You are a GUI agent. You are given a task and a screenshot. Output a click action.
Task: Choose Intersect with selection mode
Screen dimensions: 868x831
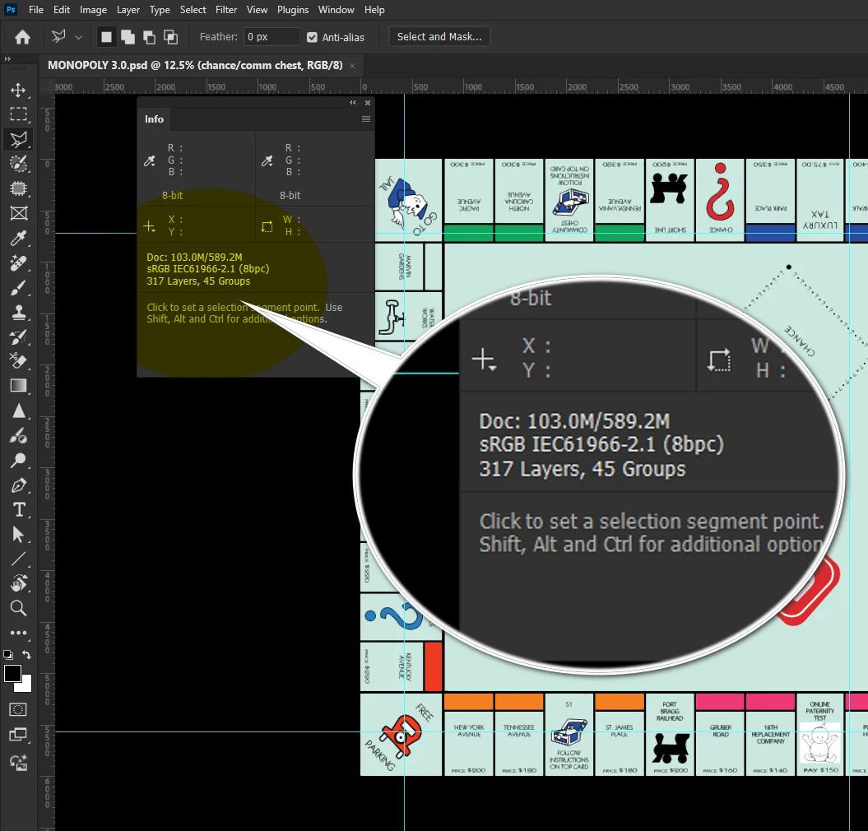click(171, 37)
